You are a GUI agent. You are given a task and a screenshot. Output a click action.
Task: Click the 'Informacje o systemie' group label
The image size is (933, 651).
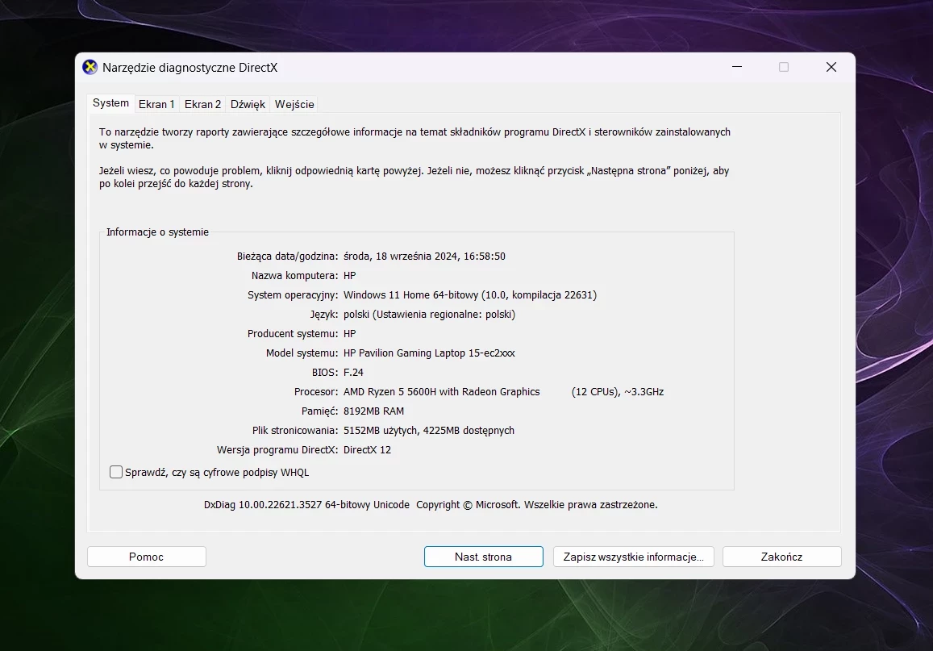[x=157, y=232]
